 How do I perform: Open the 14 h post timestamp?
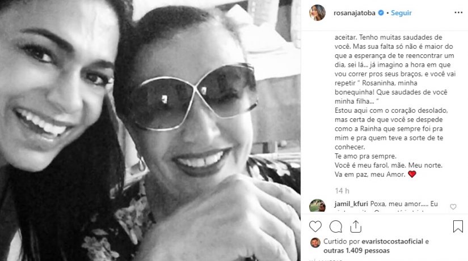pos(341,191)
